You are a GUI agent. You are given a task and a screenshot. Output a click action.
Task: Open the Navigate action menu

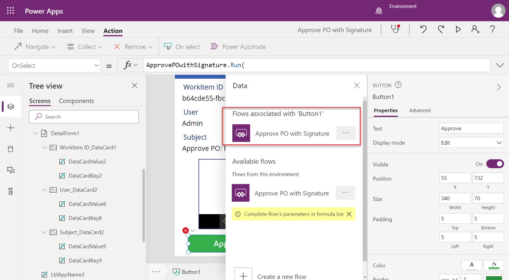pos(35,47)
